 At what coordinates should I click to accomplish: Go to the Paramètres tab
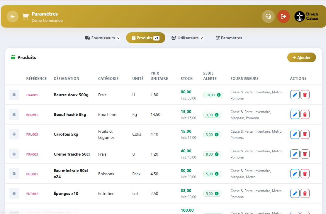229,38
